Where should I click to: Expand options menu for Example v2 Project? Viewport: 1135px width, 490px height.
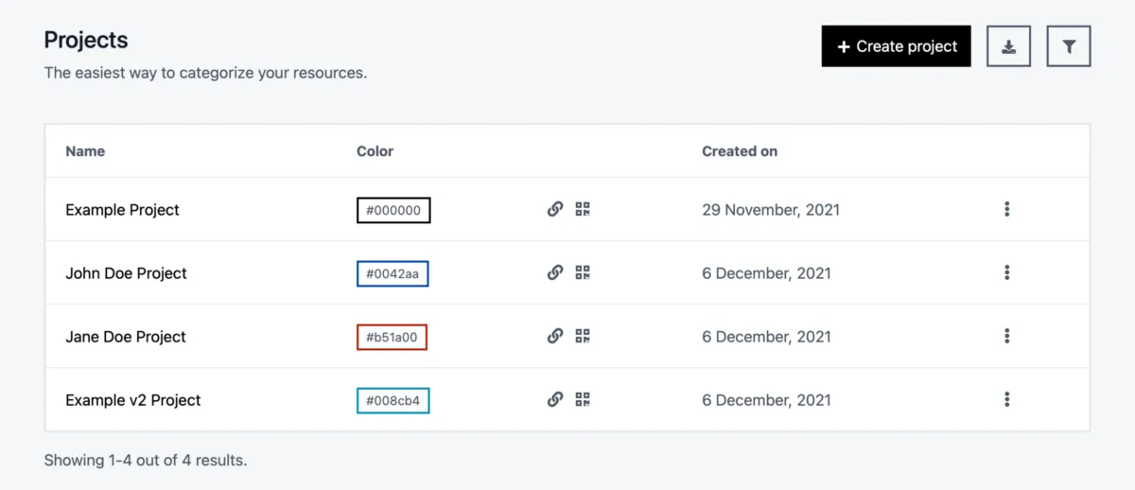1007,399
